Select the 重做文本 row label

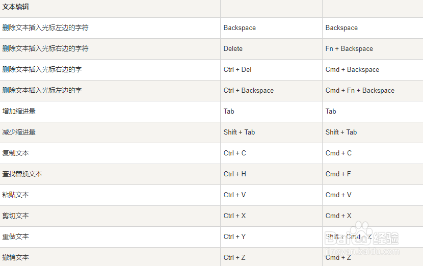pyautogui.click(x=16, y=237)
